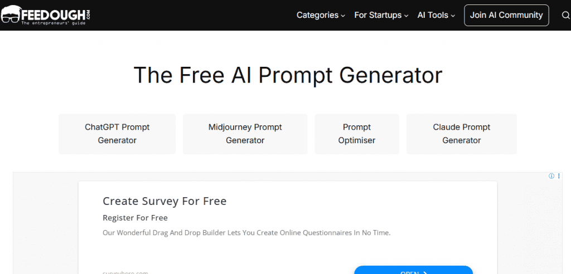The width and height of the screenshot is (571, 274).
Task: Click the arrow on the OPEN button
Action: coord(424,272)
